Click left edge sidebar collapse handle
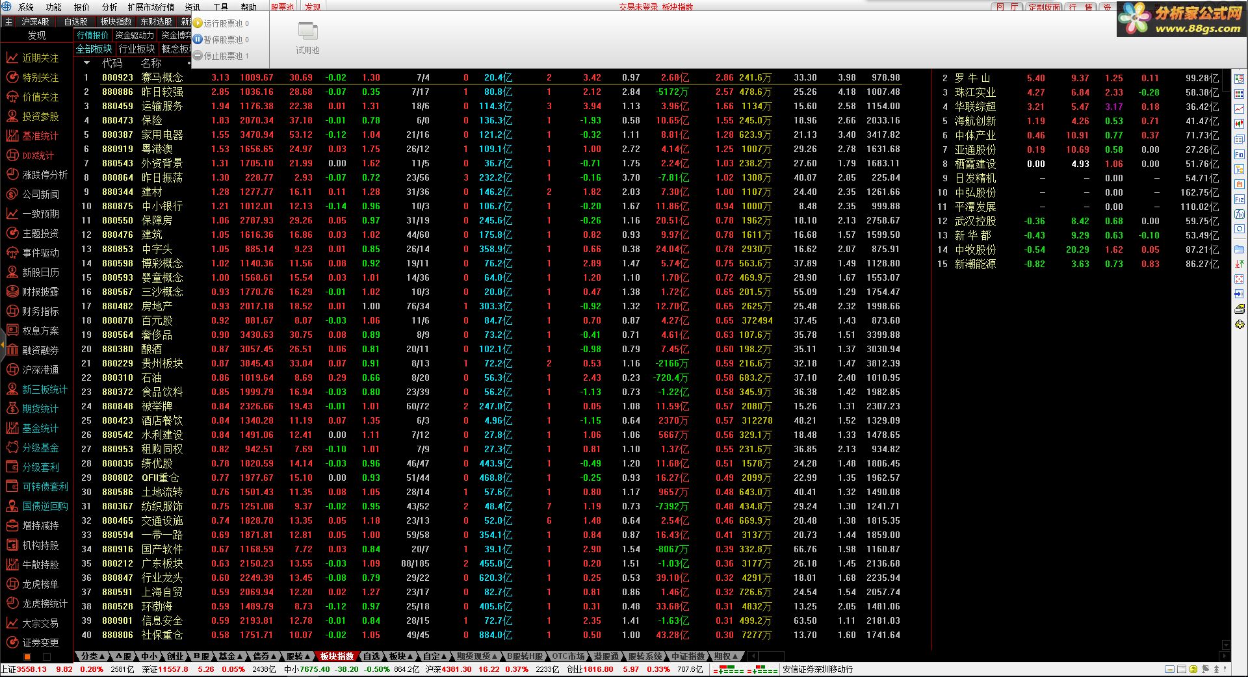Screen dimensions: 1248x677 [2, 344]
